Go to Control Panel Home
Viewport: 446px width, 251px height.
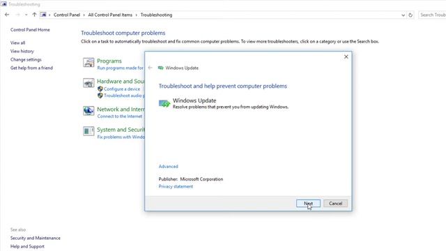click(30, 29)
